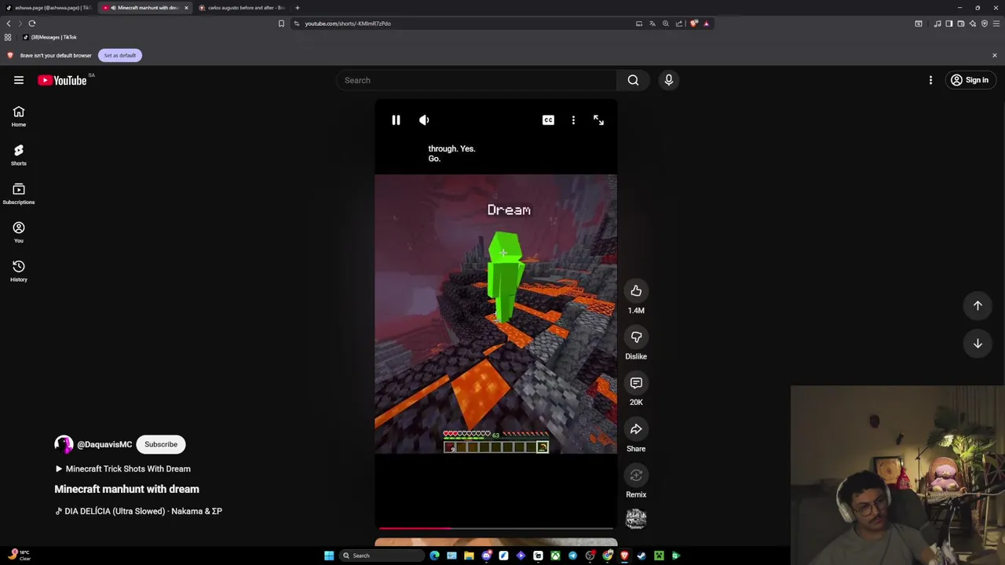Screen dimensions: 1005x565
Task: Click Sign in button
Action: click(x=970, y=80)
